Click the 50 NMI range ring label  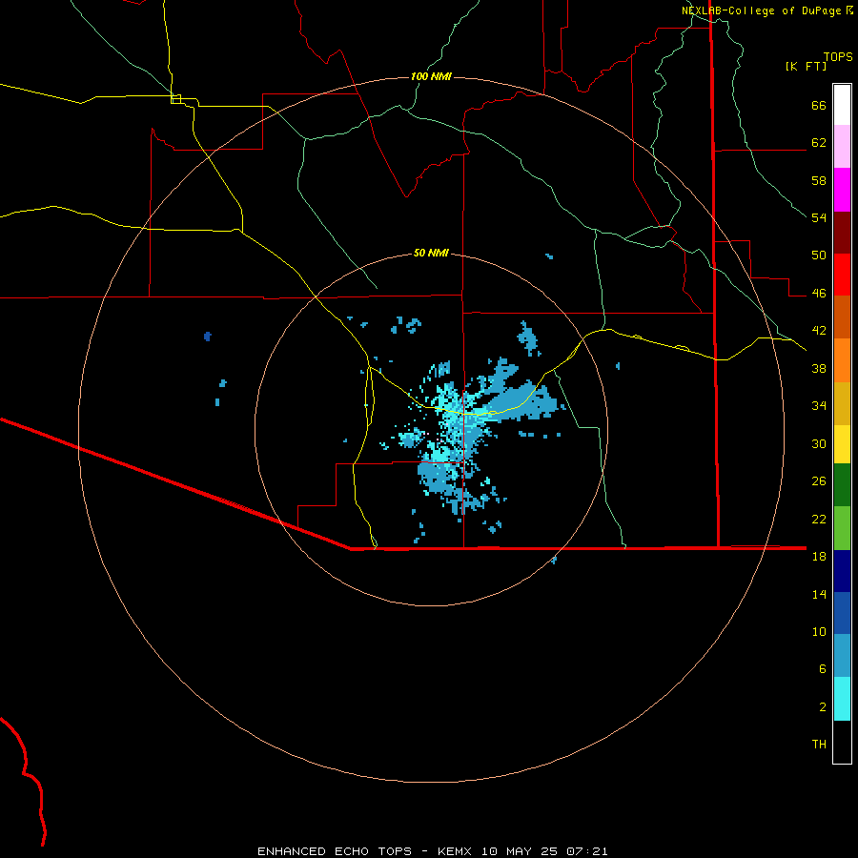click(431, 253)
